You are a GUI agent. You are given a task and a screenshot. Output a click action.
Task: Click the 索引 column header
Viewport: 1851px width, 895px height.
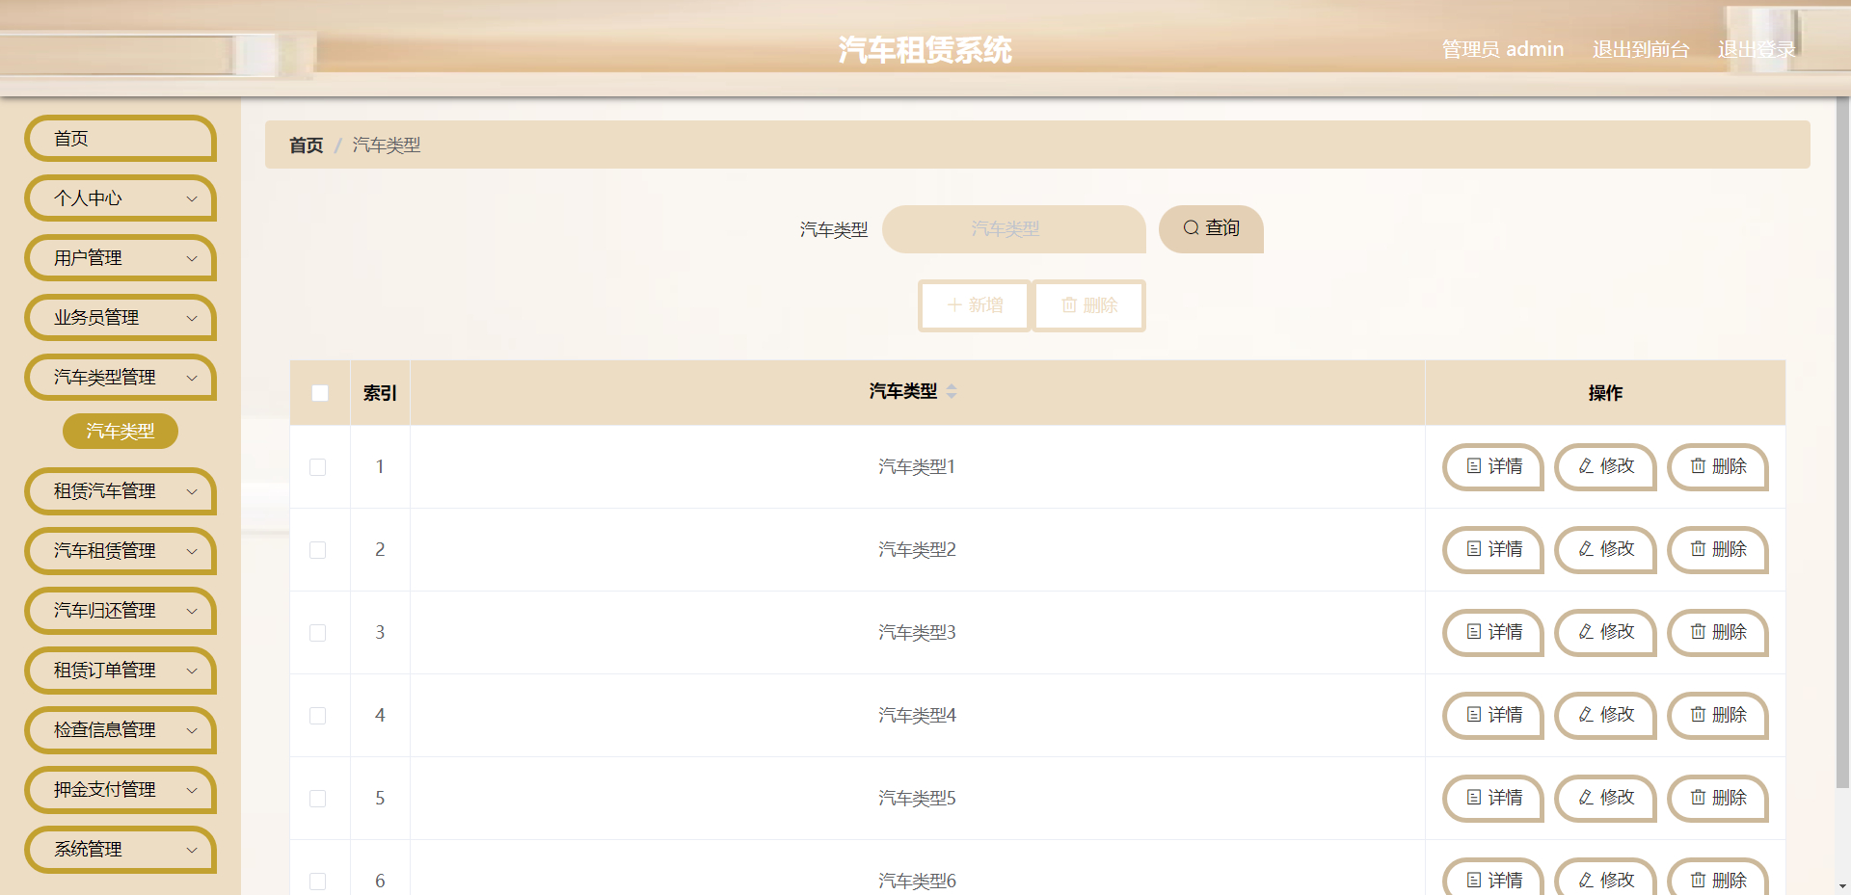click(380, 393)
